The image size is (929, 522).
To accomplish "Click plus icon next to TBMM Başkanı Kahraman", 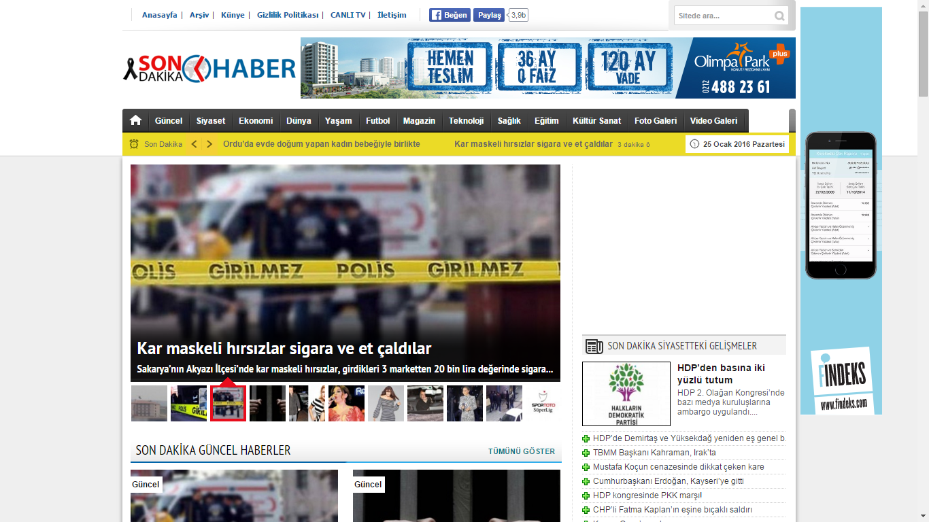I will tap(586, 453).
